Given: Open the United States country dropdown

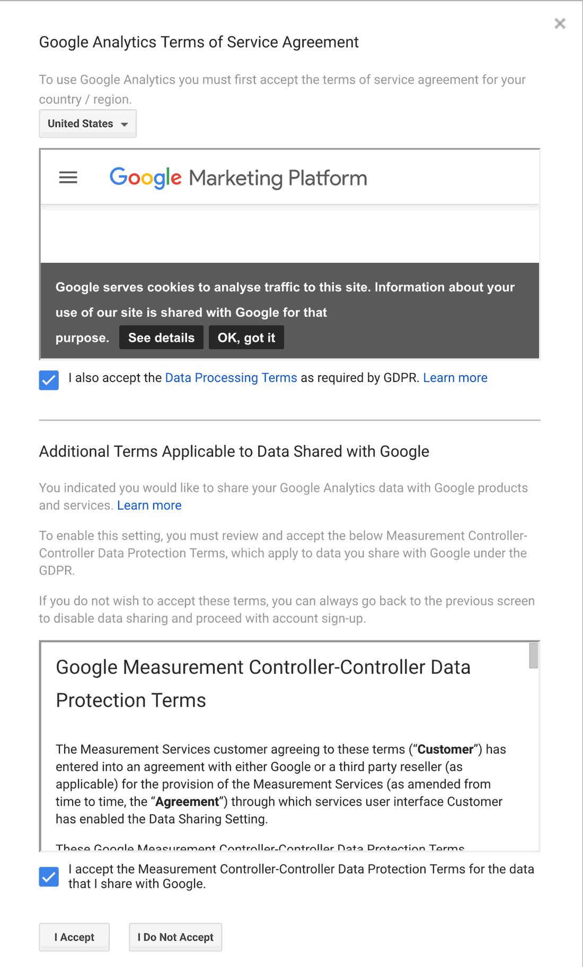Looking at the screenshot, I should click(x=87, y=124).
